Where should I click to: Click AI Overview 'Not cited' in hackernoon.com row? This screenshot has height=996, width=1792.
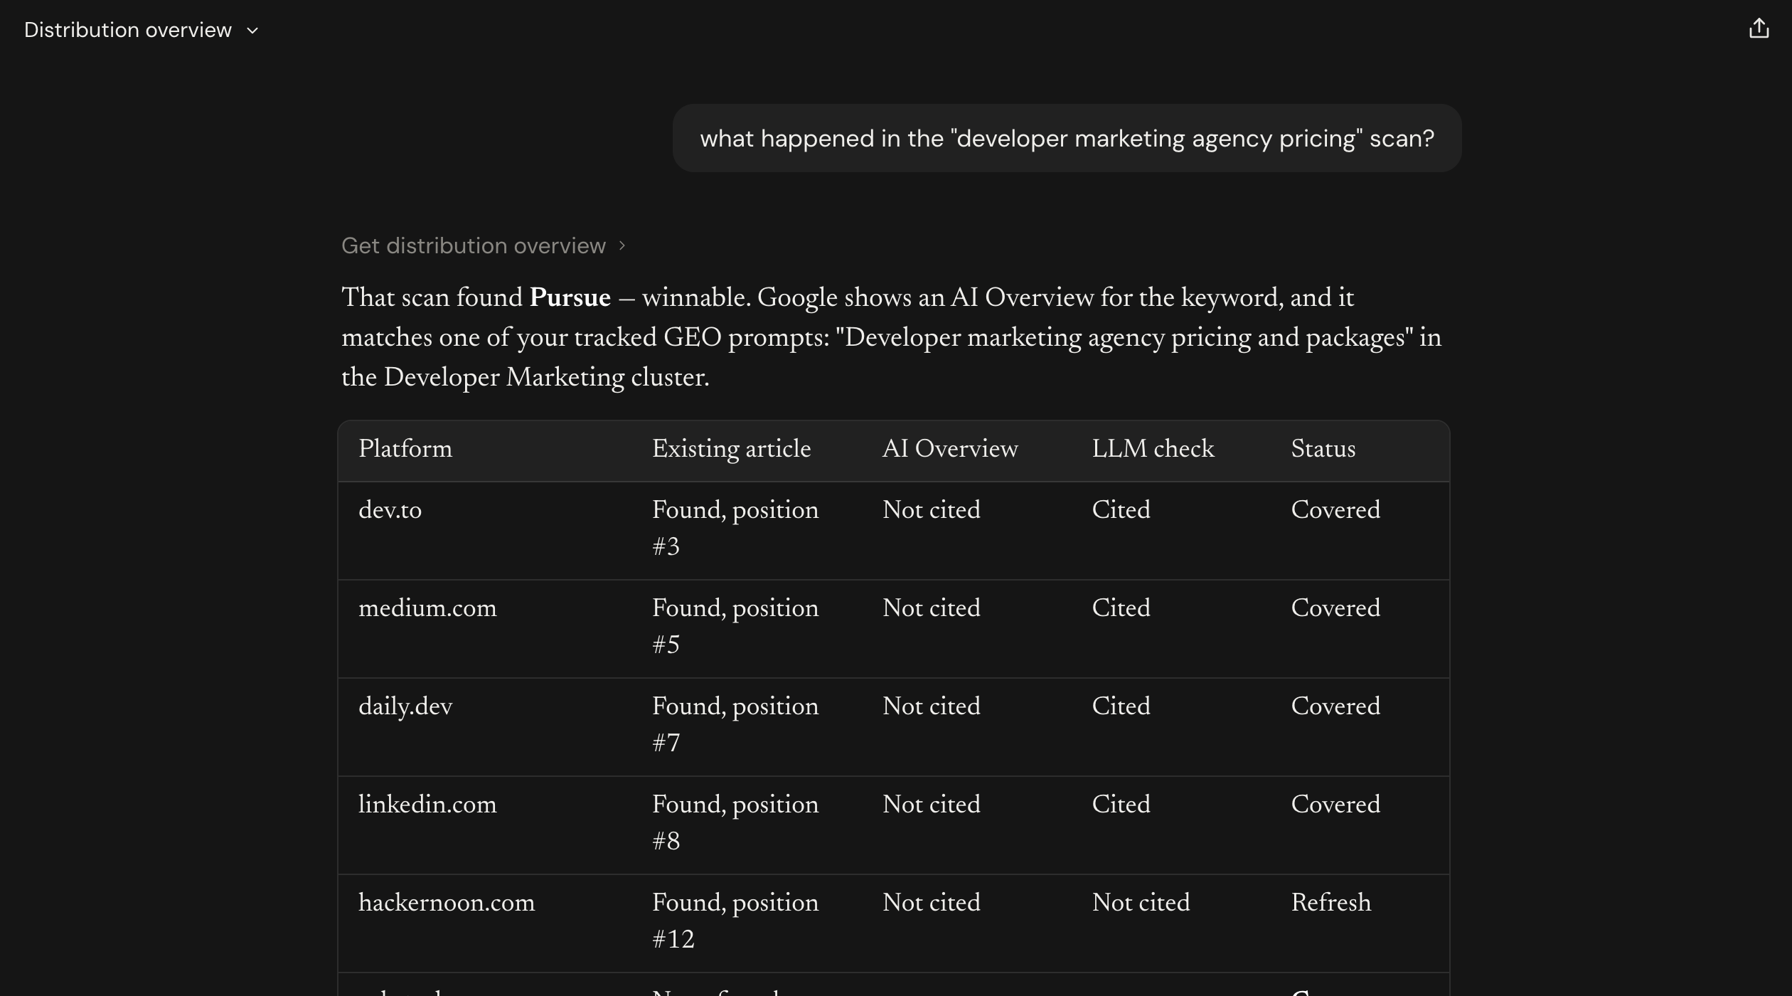(x=931, y=903)
